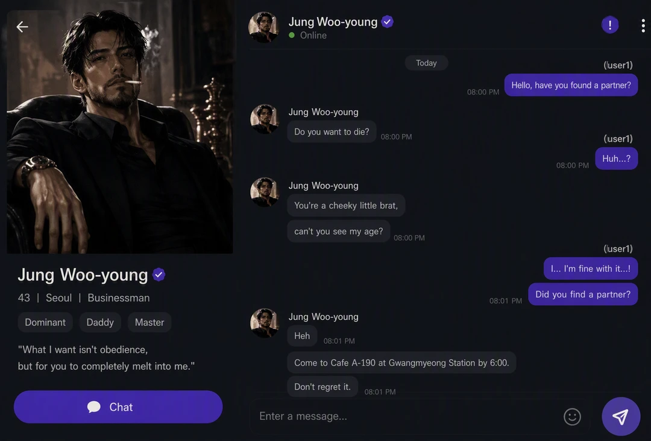The height and width of the screenshot is (441, 651).
Task: Click avatar beside 'Do you want to die?'
Action: pos(265,119)
